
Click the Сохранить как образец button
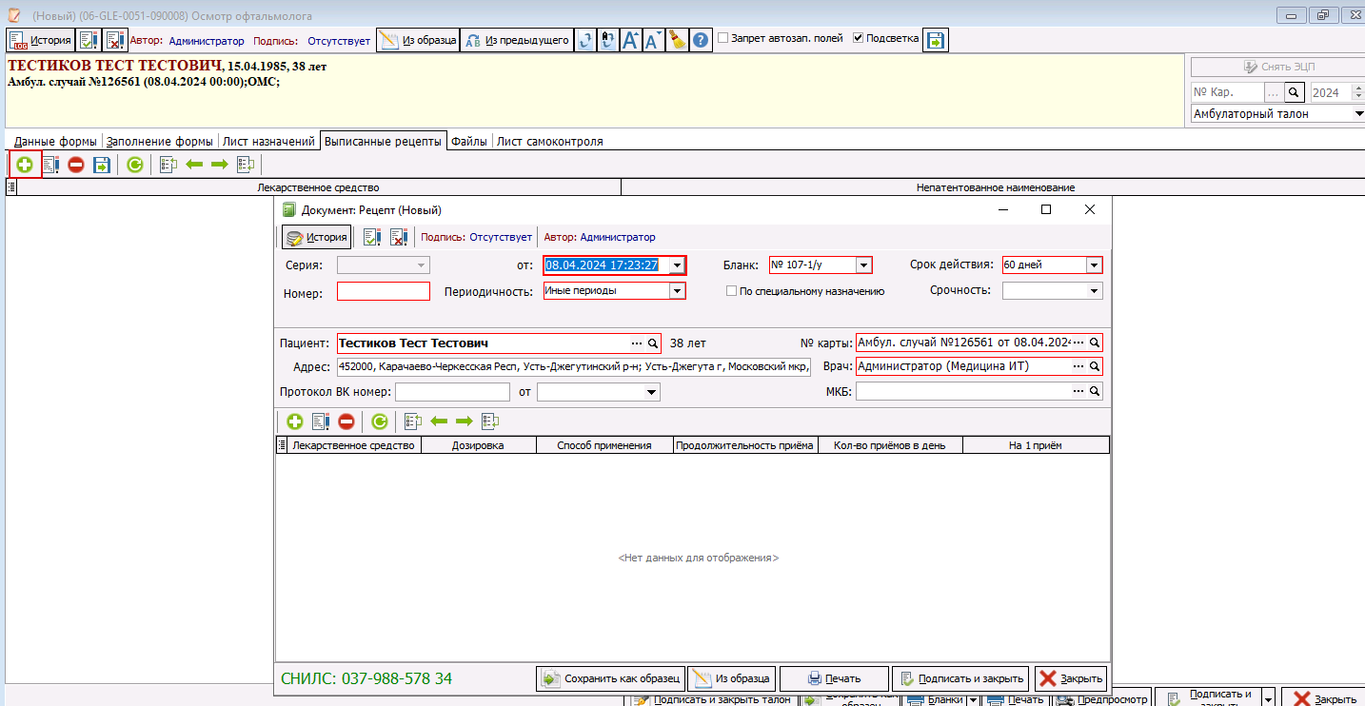(611, 678)
